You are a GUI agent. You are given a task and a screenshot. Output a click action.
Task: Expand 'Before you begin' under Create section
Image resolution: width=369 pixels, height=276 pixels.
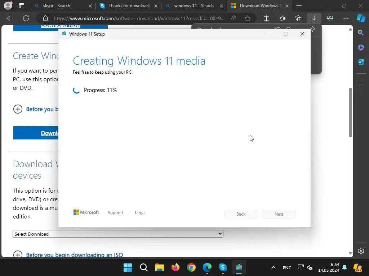point(18,109)
